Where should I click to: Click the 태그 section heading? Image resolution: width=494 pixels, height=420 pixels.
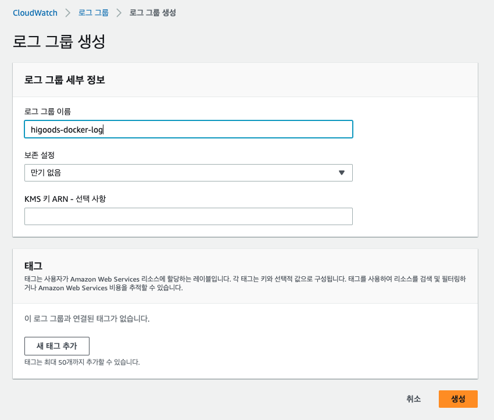coord(33,266)
